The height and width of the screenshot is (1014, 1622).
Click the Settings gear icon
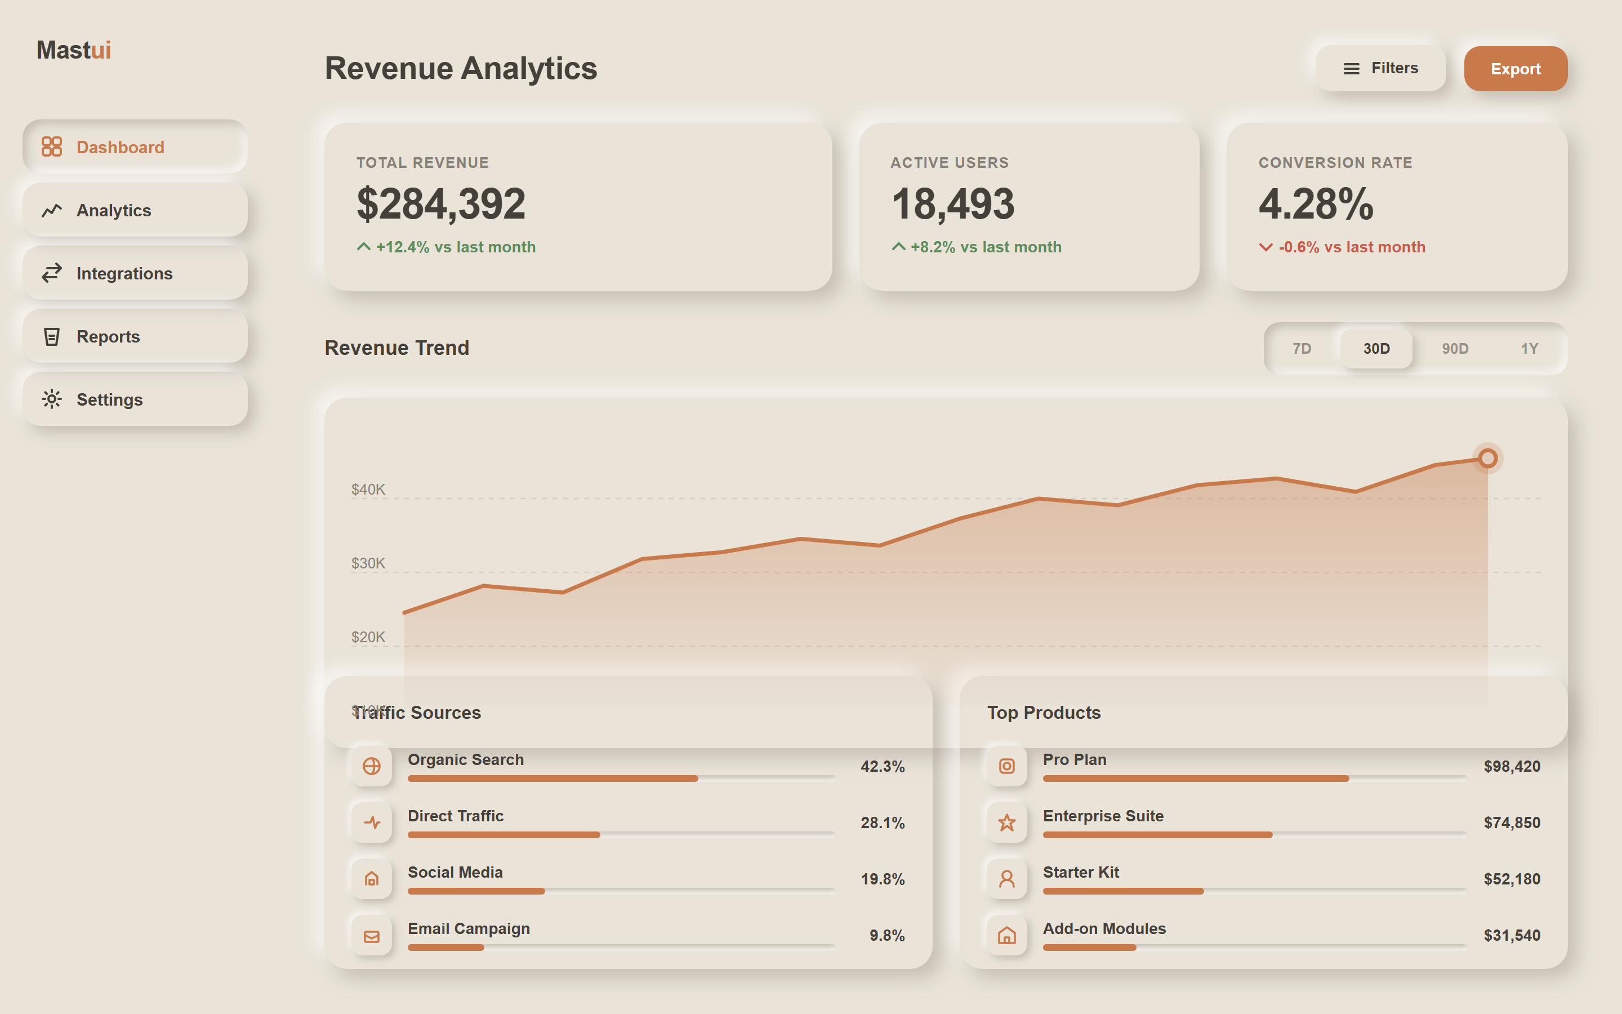point(52,399)
